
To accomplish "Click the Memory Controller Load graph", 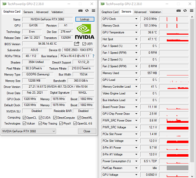I will click(174, 87).
